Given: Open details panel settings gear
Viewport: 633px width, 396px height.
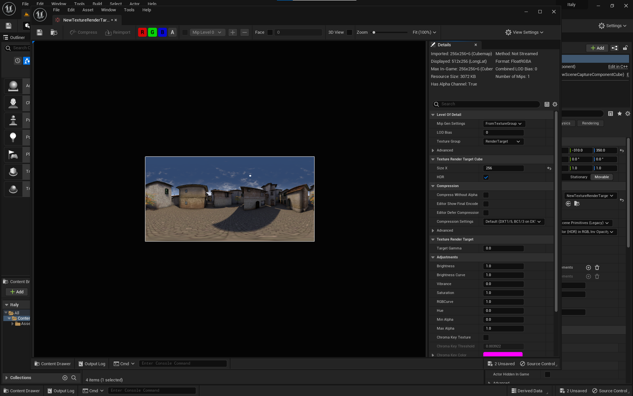Looking at the screenshot, I should [x=555, y=104].
